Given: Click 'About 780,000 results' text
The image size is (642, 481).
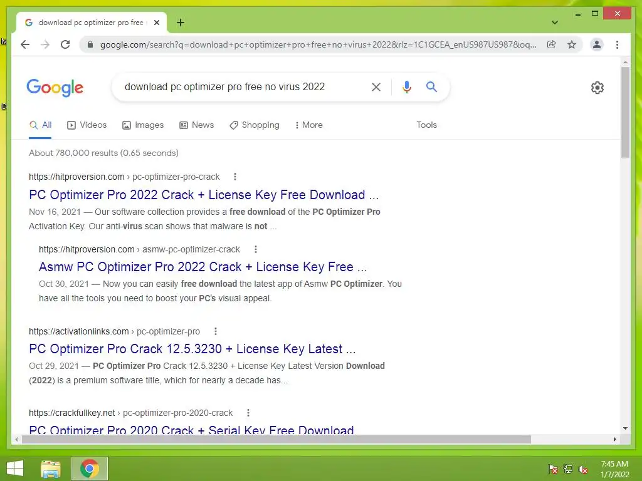Looking at the screenshot, I should 103,153.
